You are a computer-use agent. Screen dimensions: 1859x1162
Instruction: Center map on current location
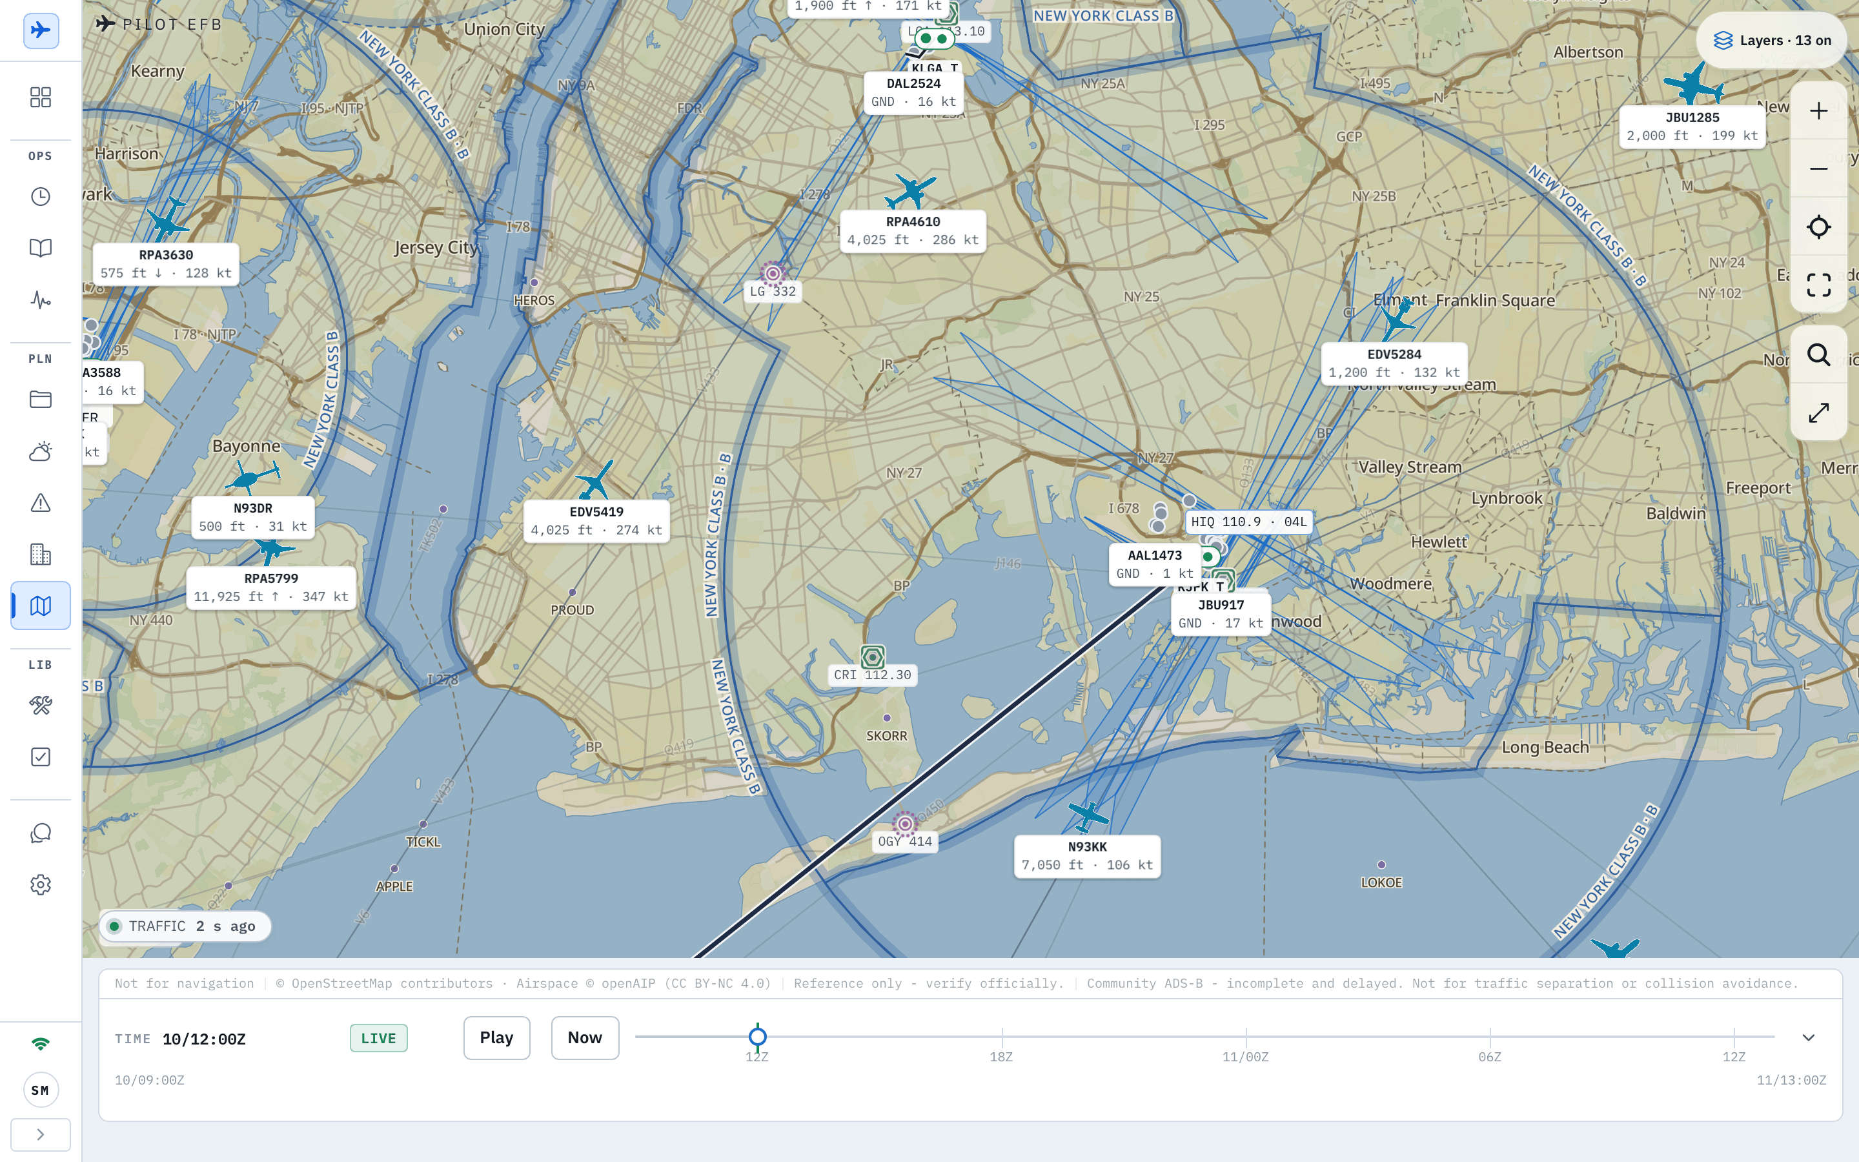coord(1818,227)
